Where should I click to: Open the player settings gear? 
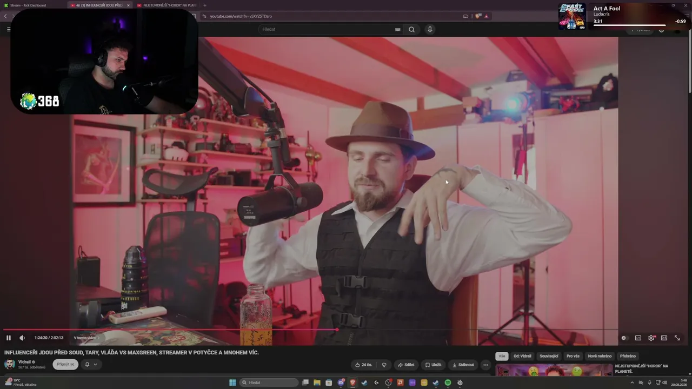pos(651,338)
